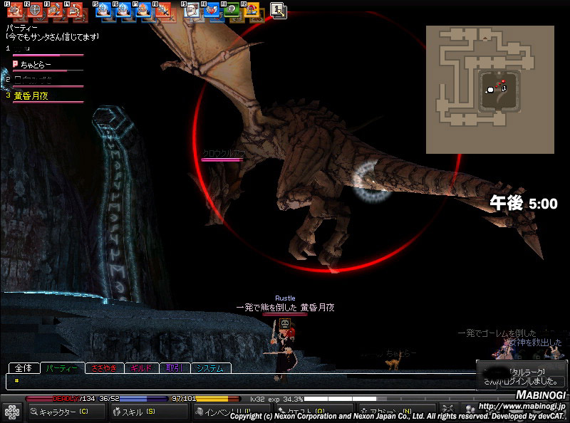Activate the F2 defense shield skill icon
Screen dimensions: 570x423
[35, 10]
